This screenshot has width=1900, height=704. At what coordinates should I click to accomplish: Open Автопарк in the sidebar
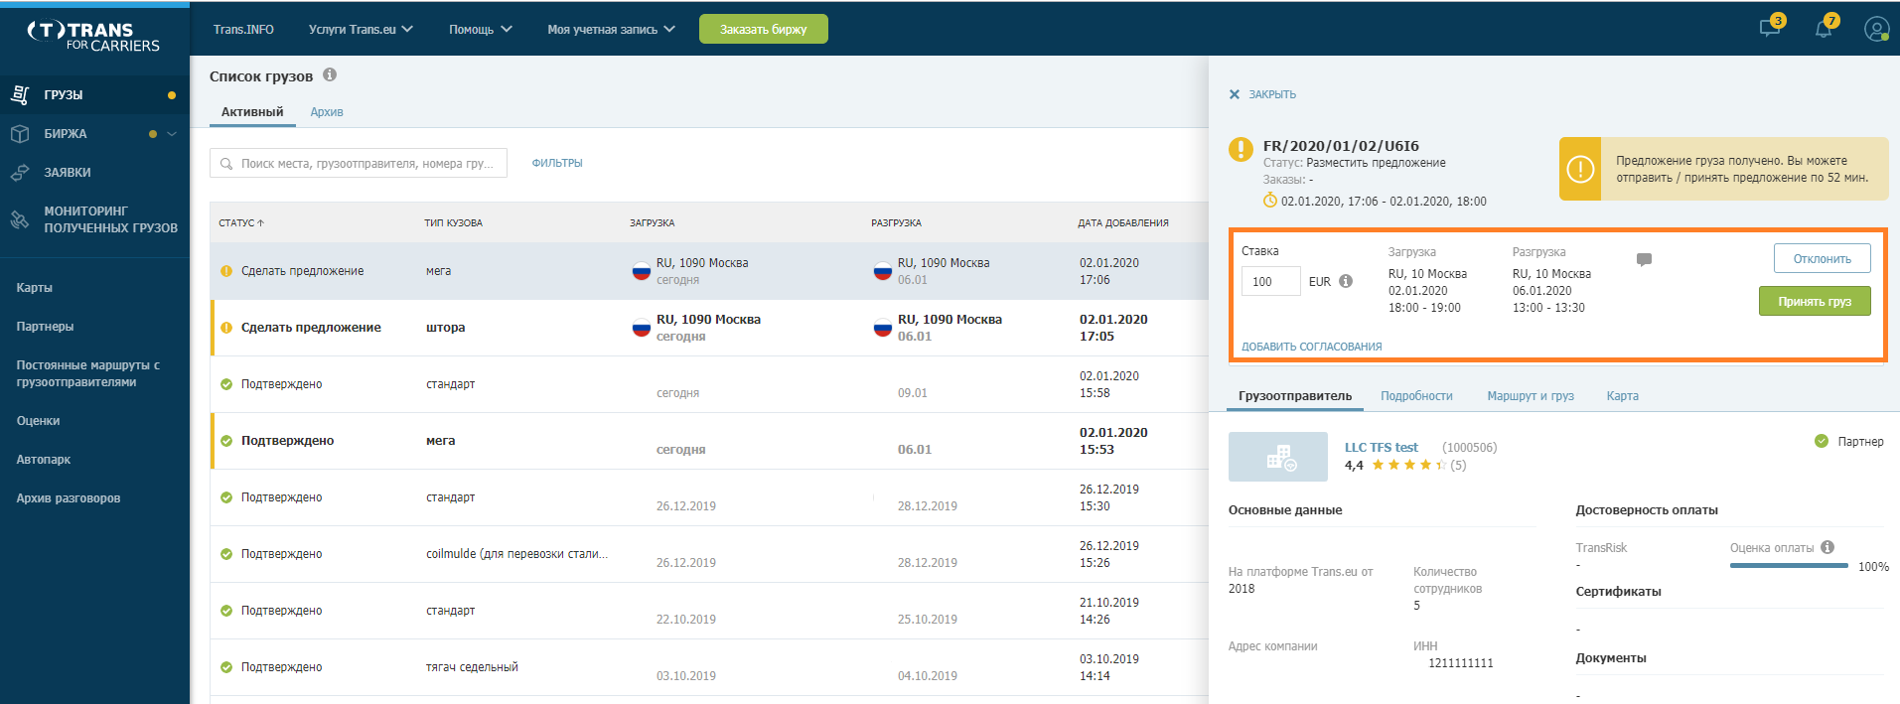point(43,460)
